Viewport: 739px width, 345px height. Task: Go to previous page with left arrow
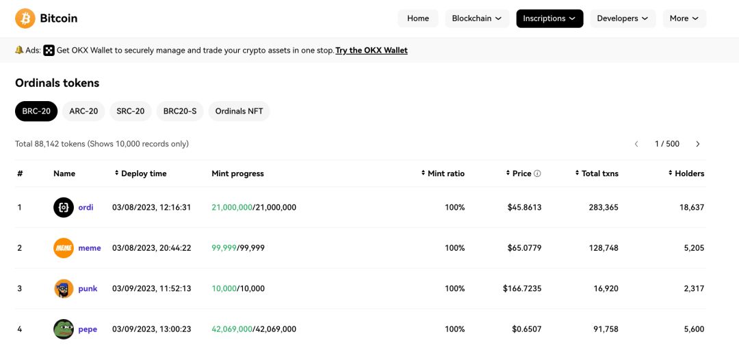click(636, 144)
